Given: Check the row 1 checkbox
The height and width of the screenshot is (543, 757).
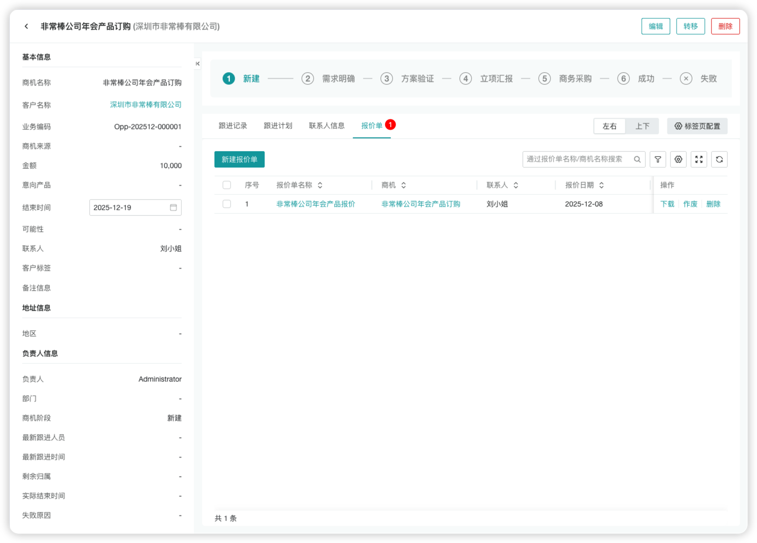Looking at the screenshot, I should [227, 204].
